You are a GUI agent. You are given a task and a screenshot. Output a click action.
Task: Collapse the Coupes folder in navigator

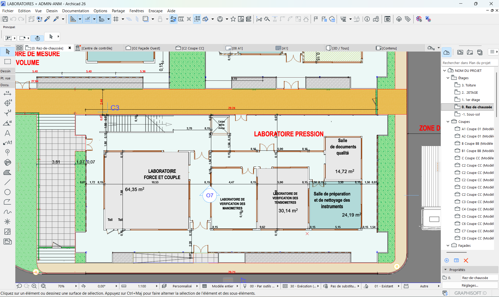(448, 122)
